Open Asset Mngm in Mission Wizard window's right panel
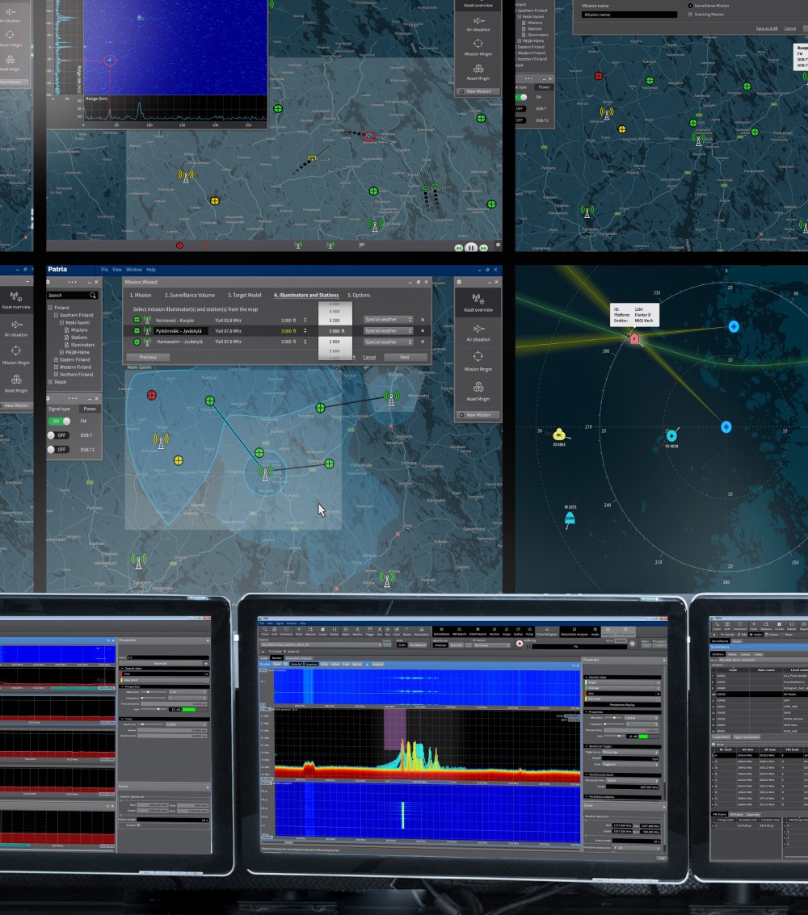 point(478,391)
